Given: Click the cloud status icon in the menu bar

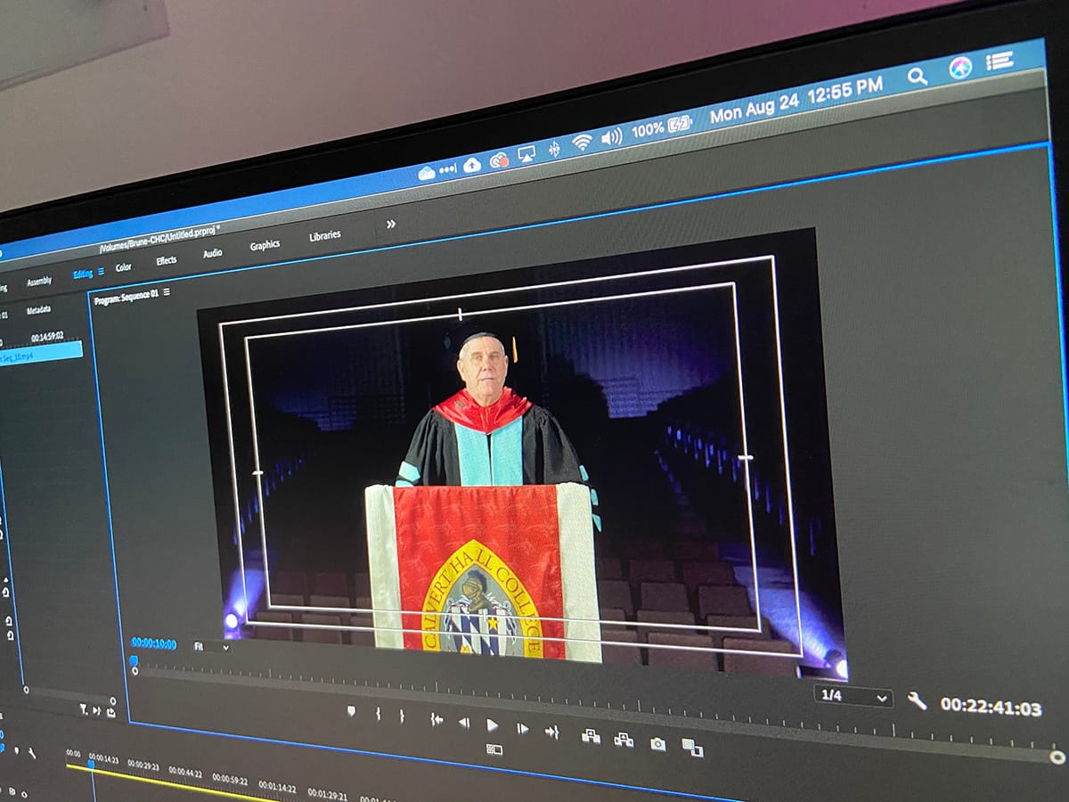Looking at the screenshot, I should (428, 173).
